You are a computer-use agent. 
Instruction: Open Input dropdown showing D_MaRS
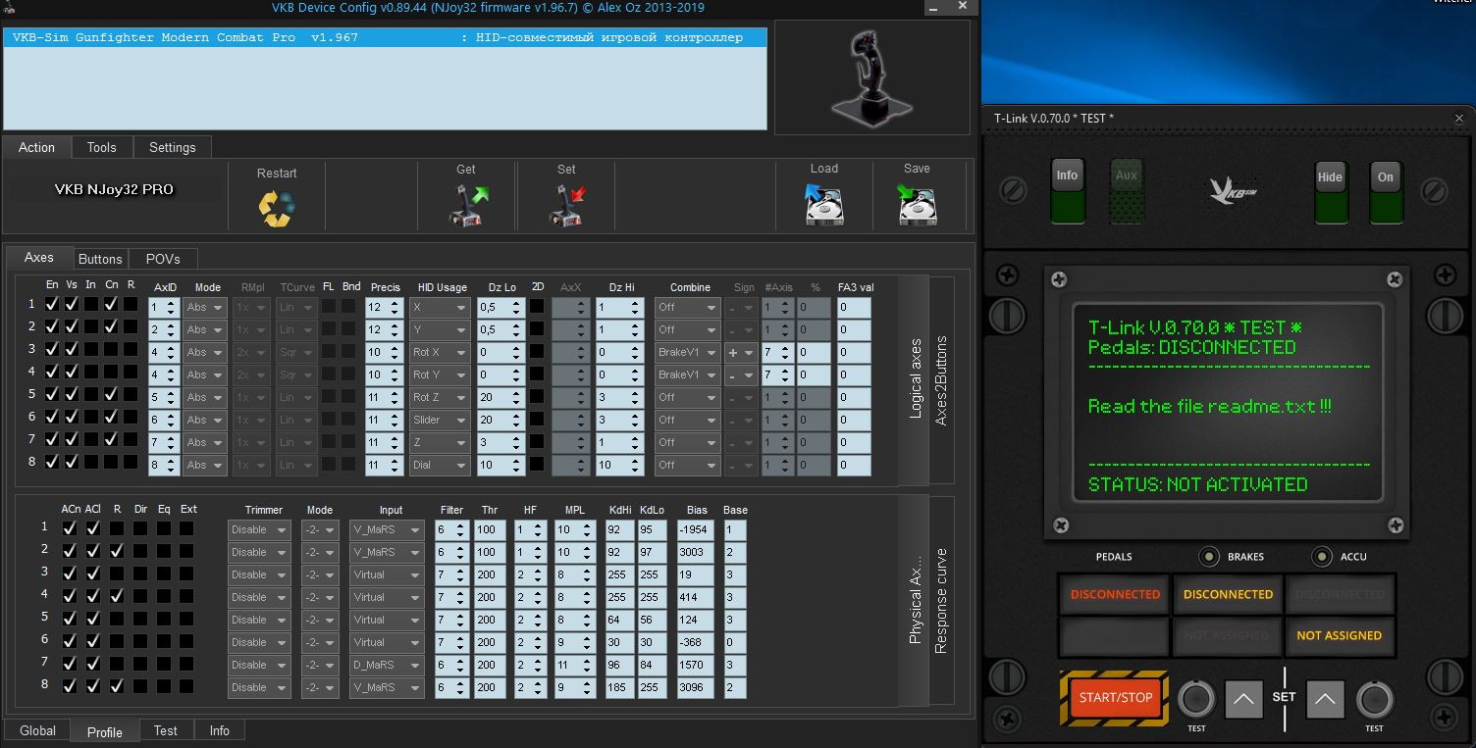[x=387, y=665]
